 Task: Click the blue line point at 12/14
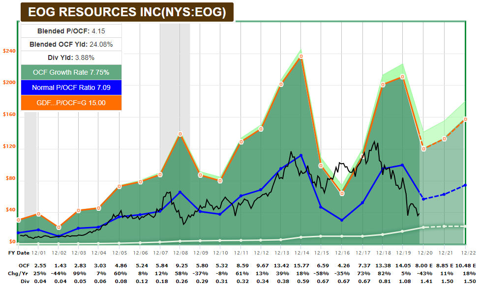[301, 155]
